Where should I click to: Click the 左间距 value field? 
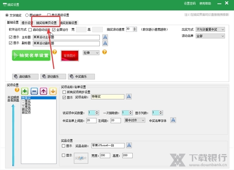(116, 121)
